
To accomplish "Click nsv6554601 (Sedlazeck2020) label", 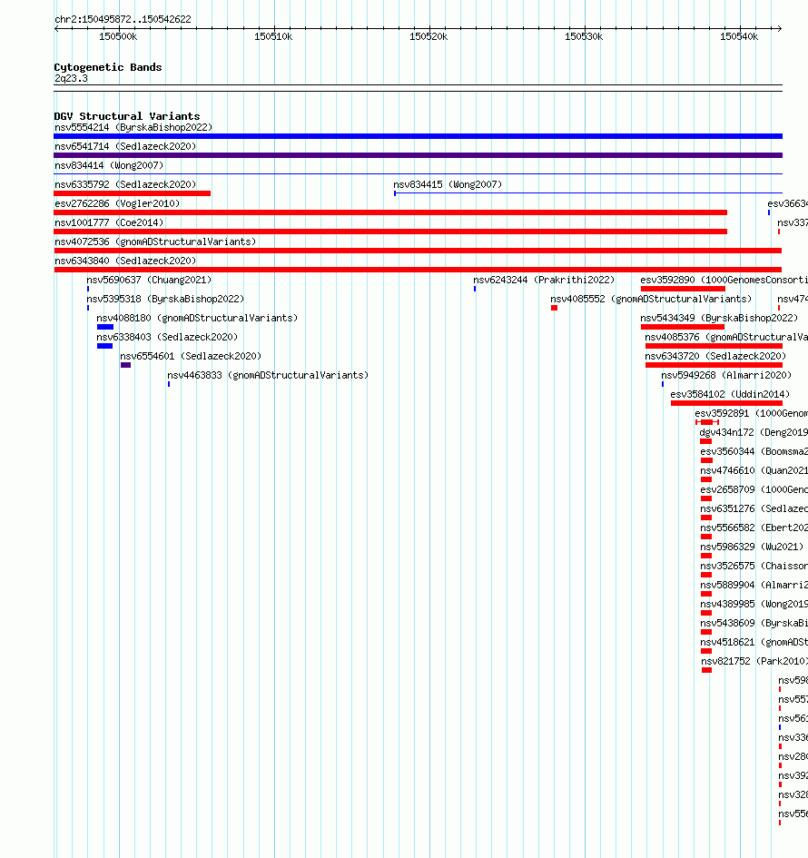I will point(191,356).
